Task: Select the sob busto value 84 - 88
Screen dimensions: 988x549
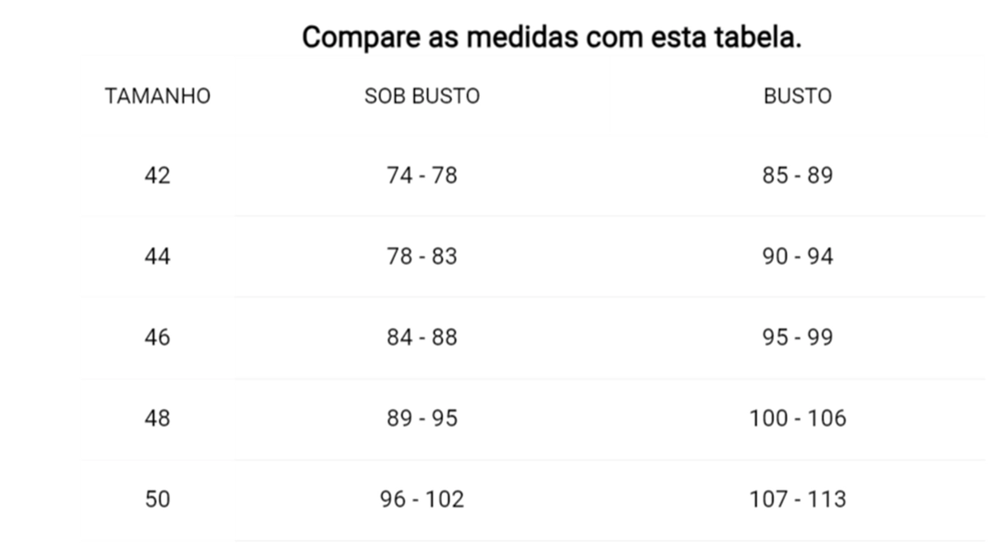Action: coord(422,337)
